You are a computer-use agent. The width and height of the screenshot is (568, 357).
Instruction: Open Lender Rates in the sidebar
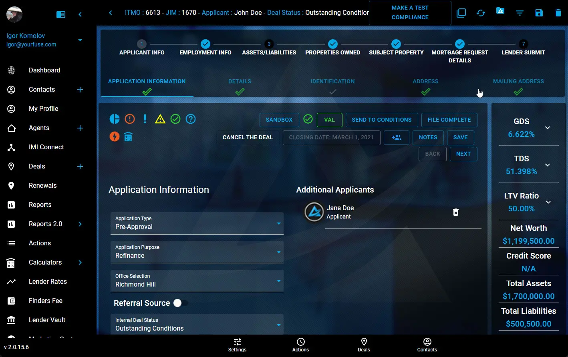tap(48, 282)
